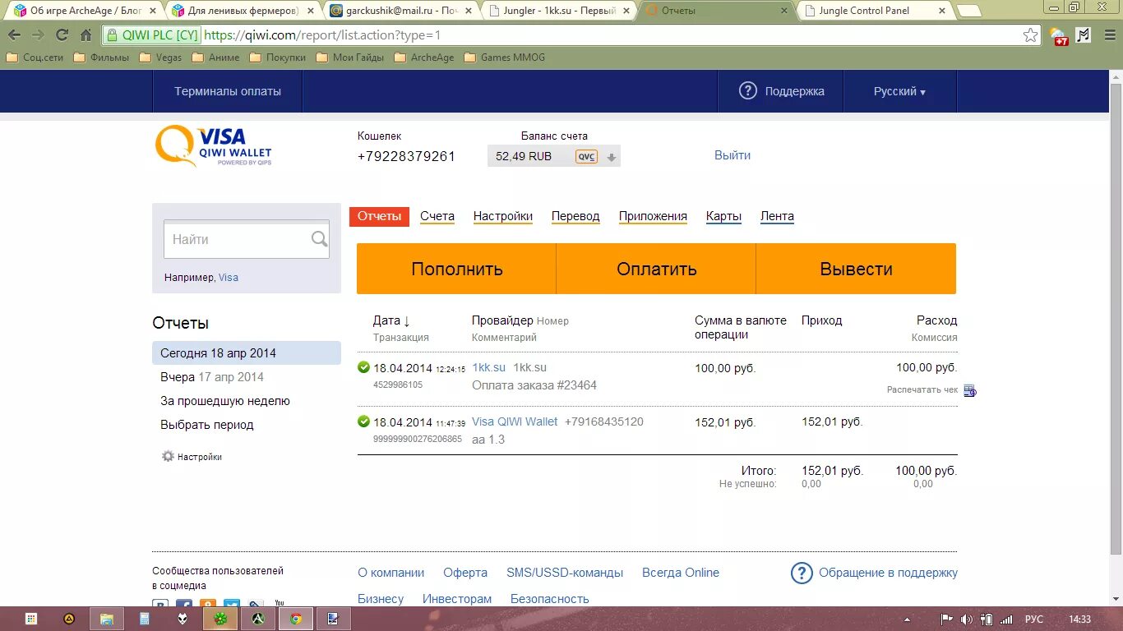
Task: Click the Twitter community icon
Action: 232,604
